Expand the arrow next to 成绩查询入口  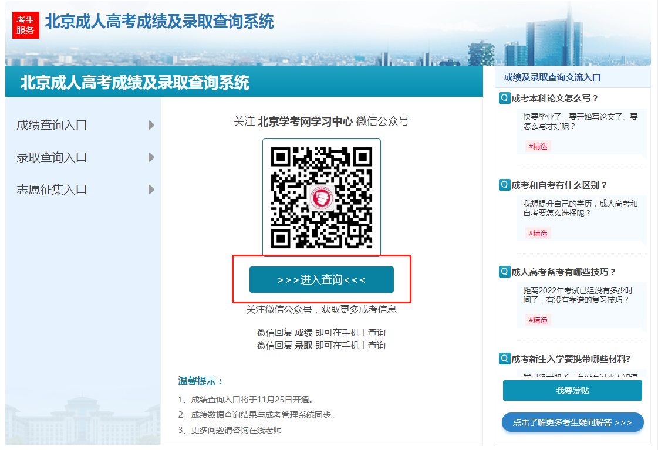coord(151,125)
